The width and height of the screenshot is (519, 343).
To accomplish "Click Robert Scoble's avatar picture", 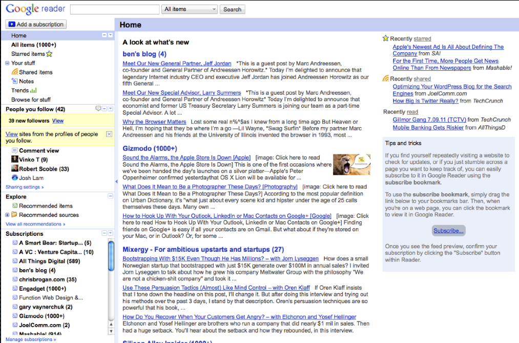I will point(14,169).
